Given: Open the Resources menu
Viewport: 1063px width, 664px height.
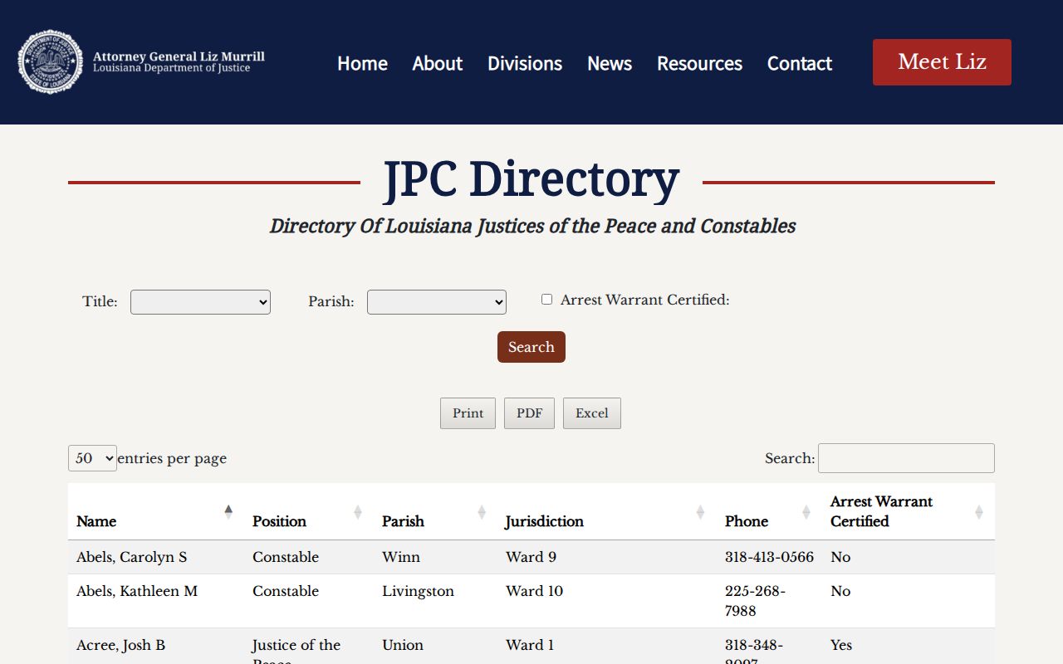Looking at the screenshot, I should point(699,63).
